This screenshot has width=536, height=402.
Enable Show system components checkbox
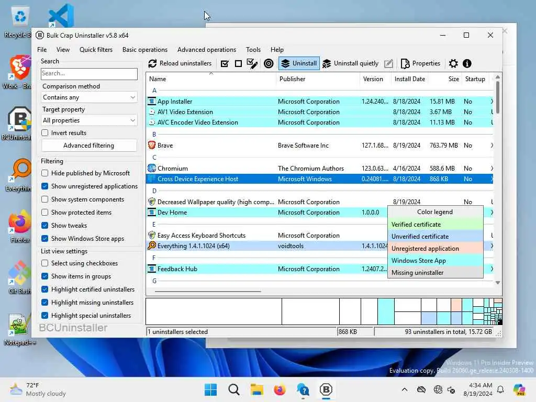[45, 199]
